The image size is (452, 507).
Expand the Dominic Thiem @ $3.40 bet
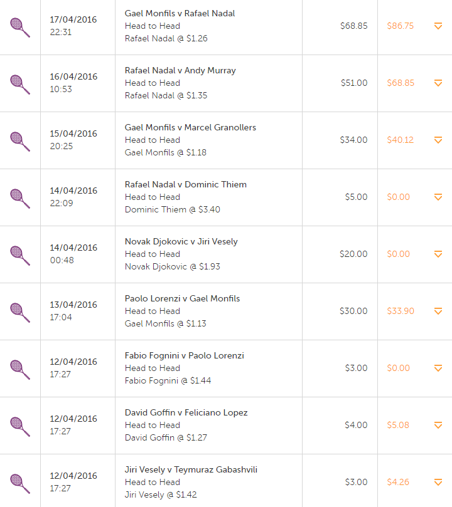pos(438,197)
